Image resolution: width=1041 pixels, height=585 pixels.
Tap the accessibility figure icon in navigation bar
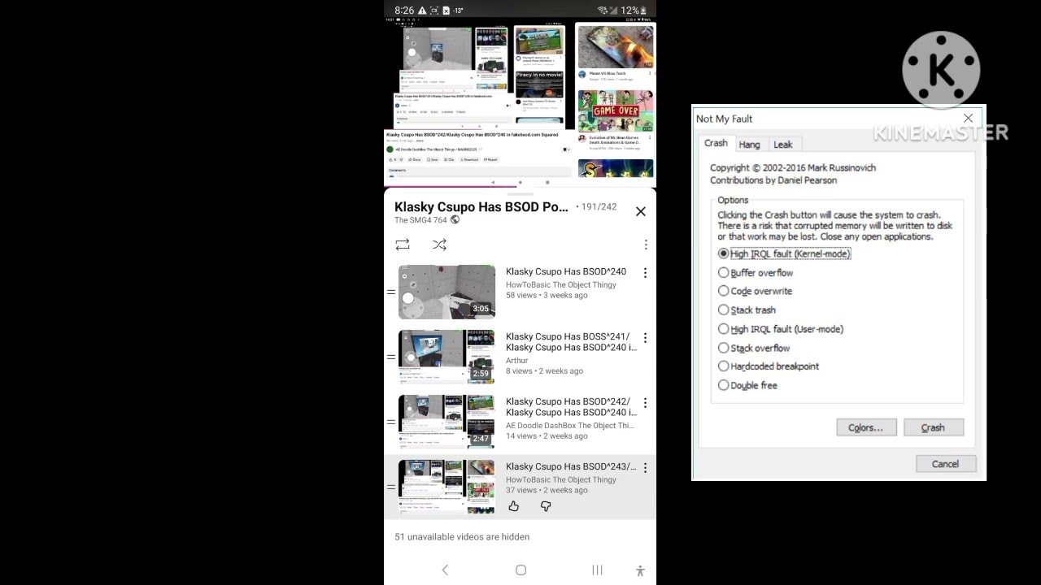[640, 571]
